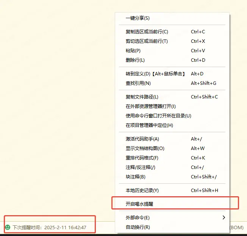
Task: Choose 复制文件路径(L) copy file path
Action: pos(142,97)
